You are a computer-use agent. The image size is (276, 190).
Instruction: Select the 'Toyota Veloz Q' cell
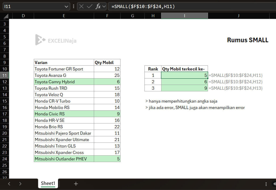point(64,95)
